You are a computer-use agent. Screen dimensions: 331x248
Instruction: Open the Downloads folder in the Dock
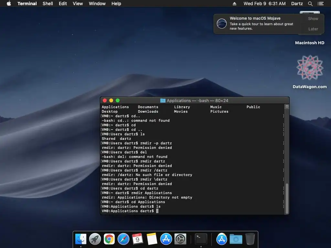(236, 239)
